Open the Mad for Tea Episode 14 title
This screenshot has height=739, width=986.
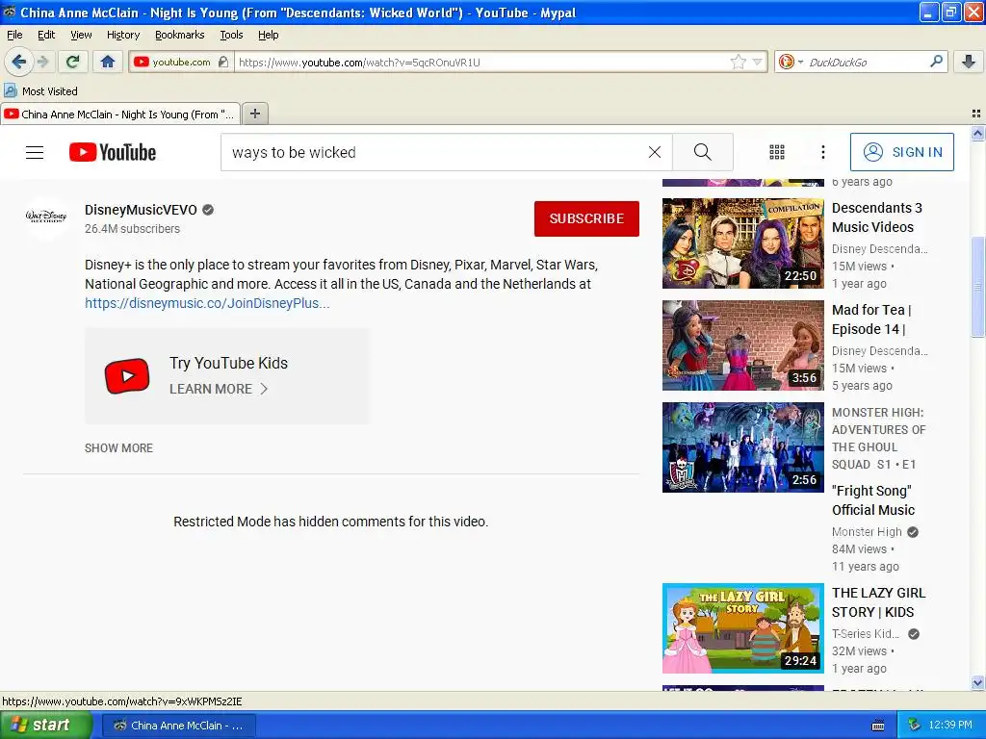pos(871,319)
